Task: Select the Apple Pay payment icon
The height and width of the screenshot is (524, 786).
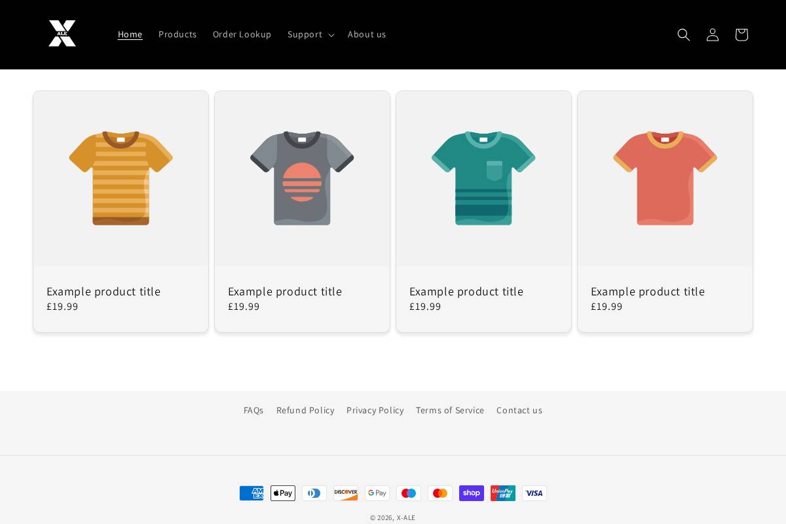Action: click(x=283, y=493)
